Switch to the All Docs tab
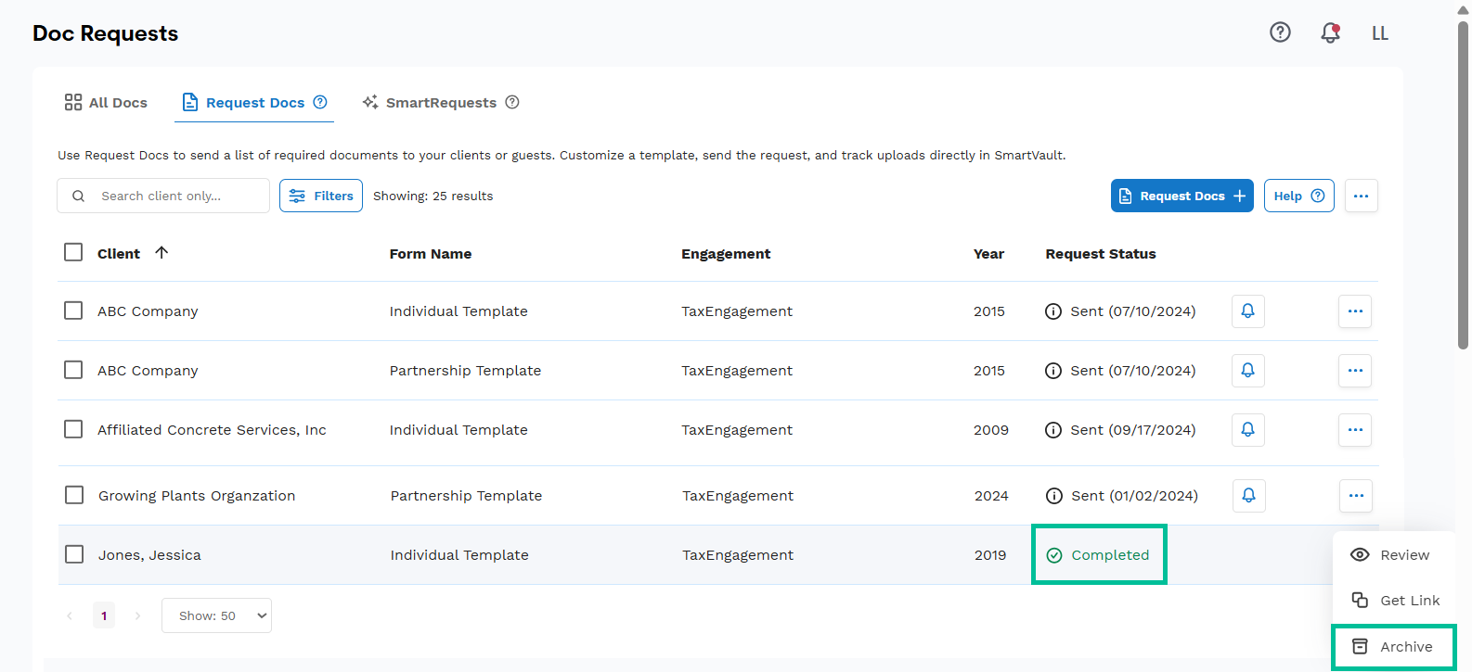The image size is (1472, 672). [x=106, y=102]
